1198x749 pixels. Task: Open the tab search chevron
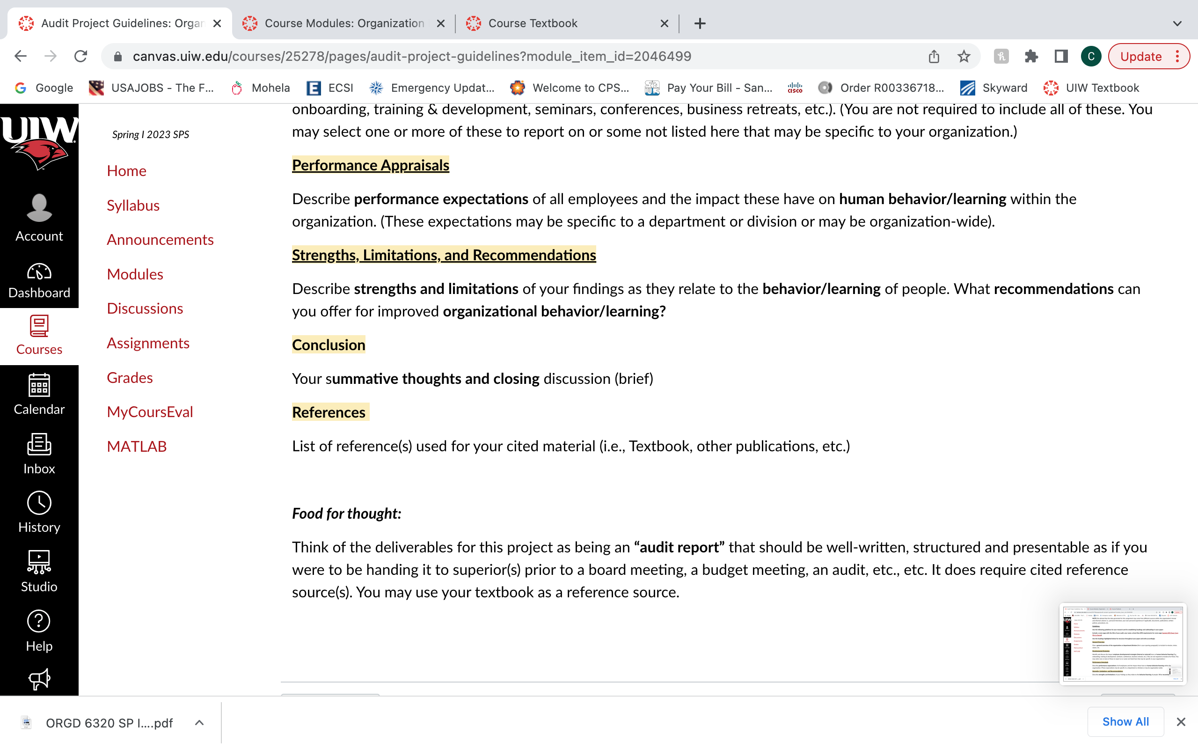tap(1177, 23)
